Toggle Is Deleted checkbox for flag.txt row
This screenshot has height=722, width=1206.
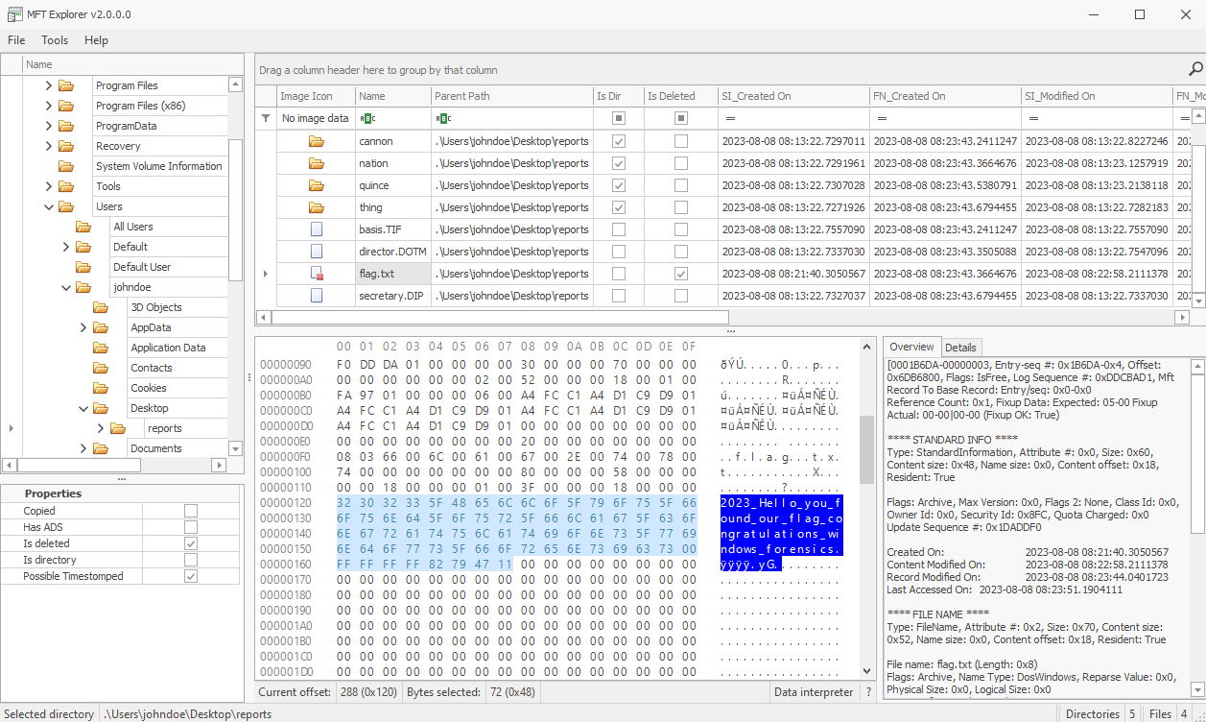click(x=681, y=274)
